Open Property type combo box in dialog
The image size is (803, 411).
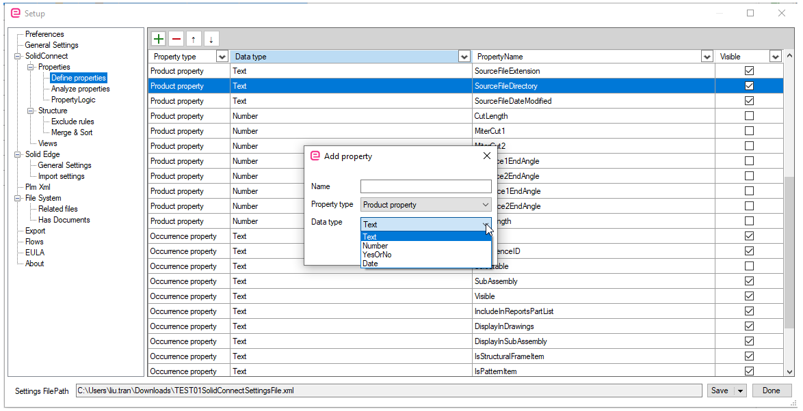[426, 205]
